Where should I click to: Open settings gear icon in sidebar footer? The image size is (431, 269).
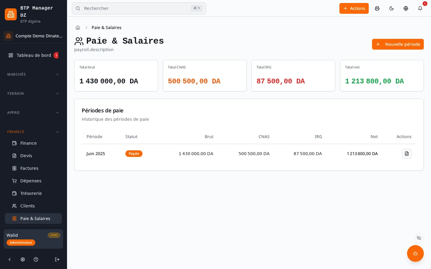[x=23, y=259]
